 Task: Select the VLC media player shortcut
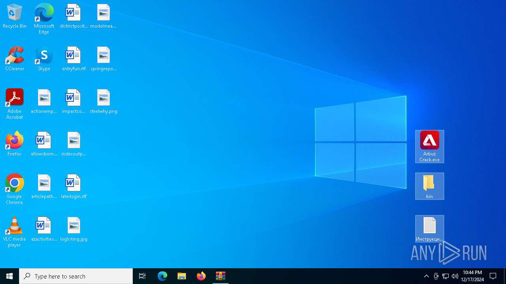click(15, 232)
